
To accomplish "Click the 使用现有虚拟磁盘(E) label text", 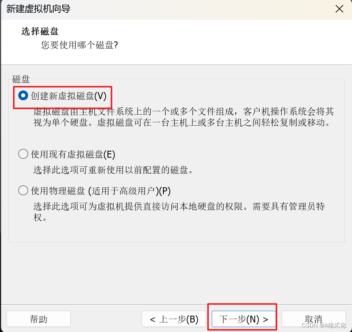I will pyautogui.click(x=73, y=154).
